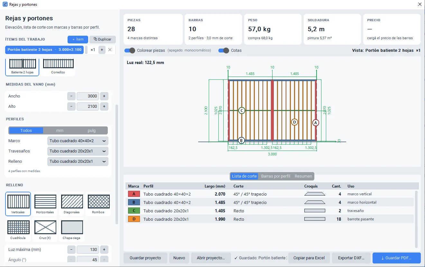The image size is (425, 267).
Task: Expand the Relleno profile dropdown
Action: [x=78, y=161]
